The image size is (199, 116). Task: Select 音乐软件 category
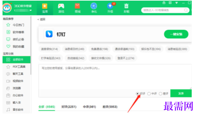(x=16, y=109)
